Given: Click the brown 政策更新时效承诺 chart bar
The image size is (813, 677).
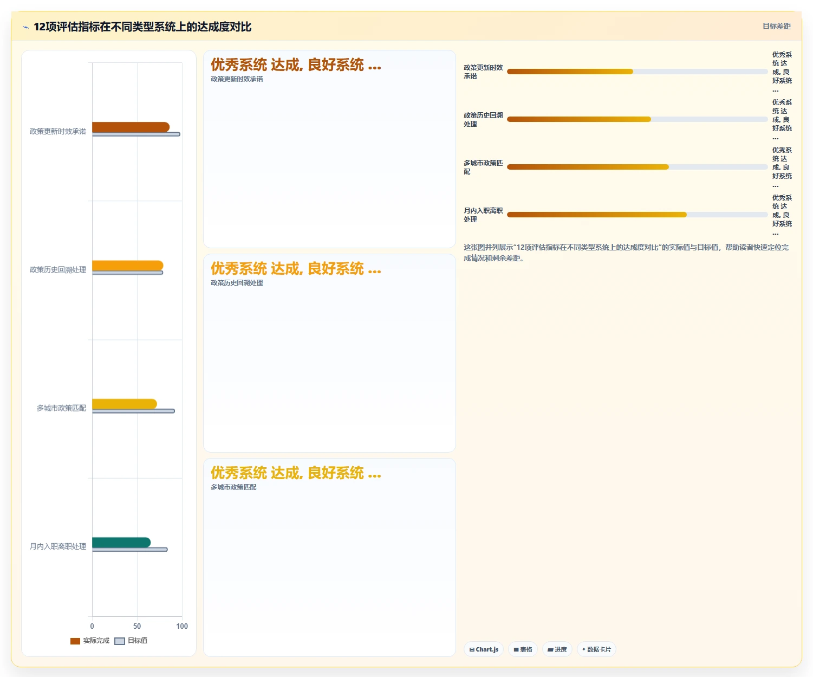Looking at the screenshot, I should tap(131, 127).
